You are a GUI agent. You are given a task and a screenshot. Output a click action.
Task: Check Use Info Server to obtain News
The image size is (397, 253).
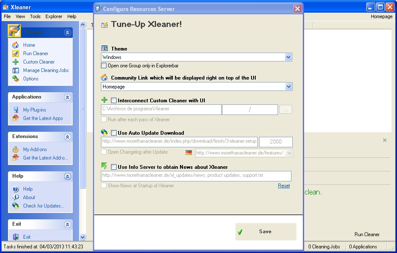tap(114, 167)
